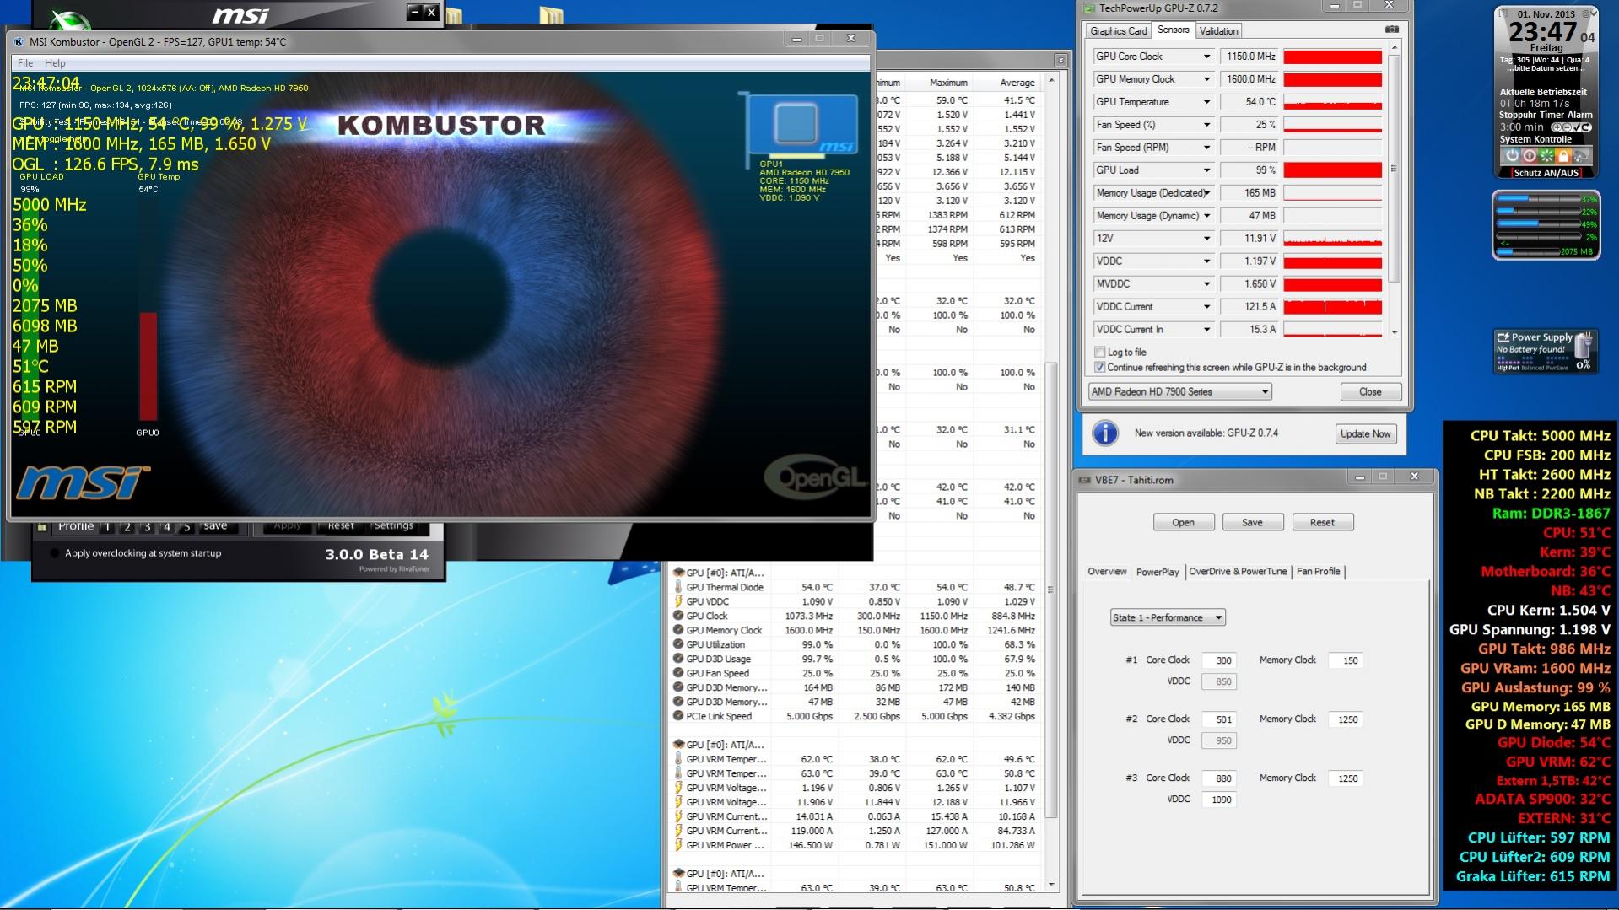Open the AMD Radeon HD 7900 Series dropdown

tap(1179, 391)
